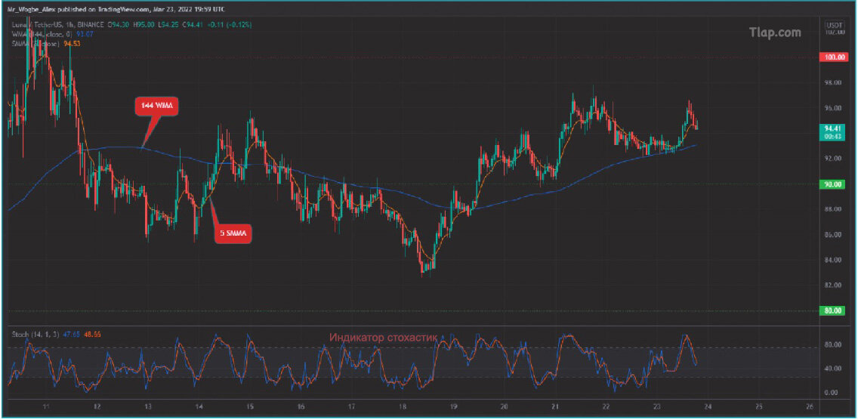Image resolution: width=858 pixels, height=420 pixels.
Task: Click the SMMA value 94.53
Action: [73, 43]
